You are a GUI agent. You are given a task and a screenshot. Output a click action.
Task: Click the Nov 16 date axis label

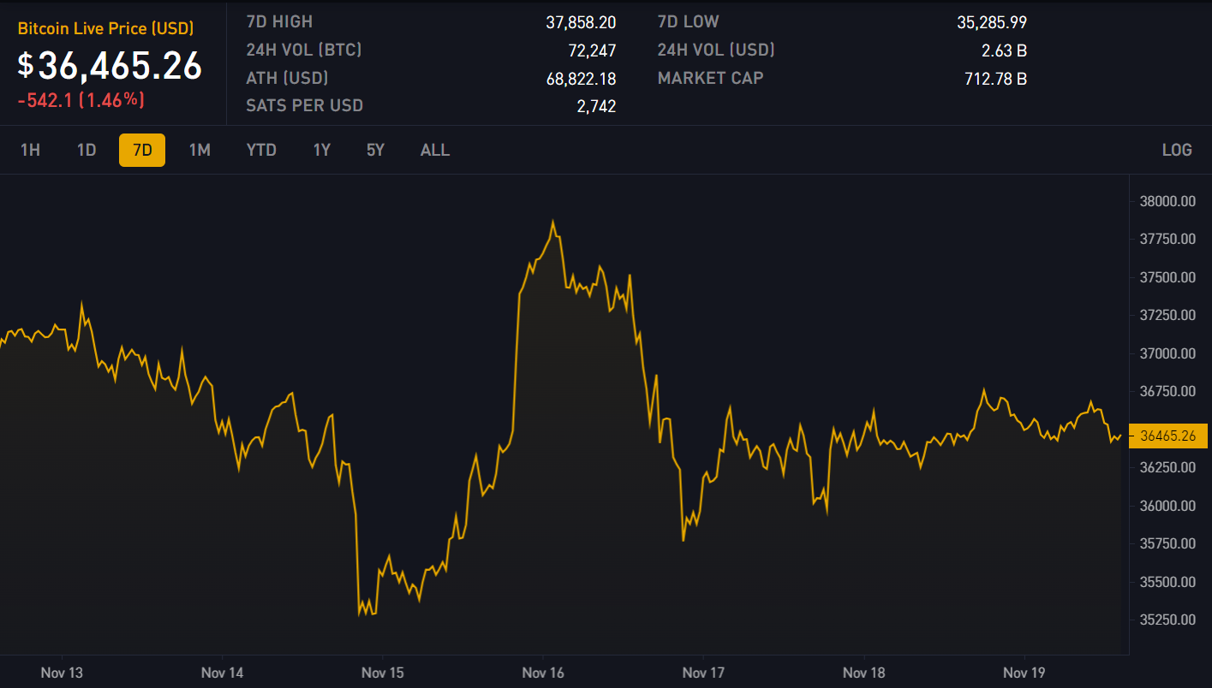coord(543,673)
